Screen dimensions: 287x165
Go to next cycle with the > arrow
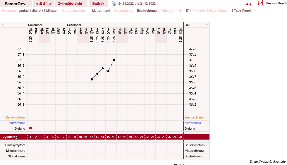coord(50,4)
